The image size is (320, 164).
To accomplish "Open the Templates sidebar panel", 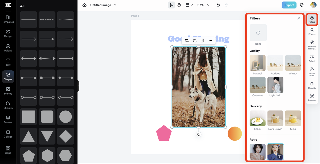I will (x=8, y=19).
